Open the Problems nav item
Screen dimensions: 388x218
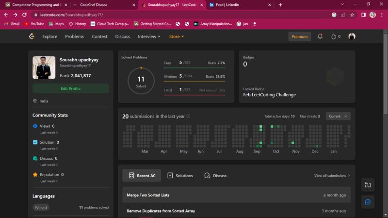(x=75, y=36)
